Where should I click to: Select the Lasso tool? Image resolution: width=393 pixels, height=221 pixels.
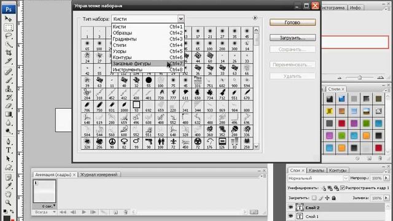coord(8,36)
